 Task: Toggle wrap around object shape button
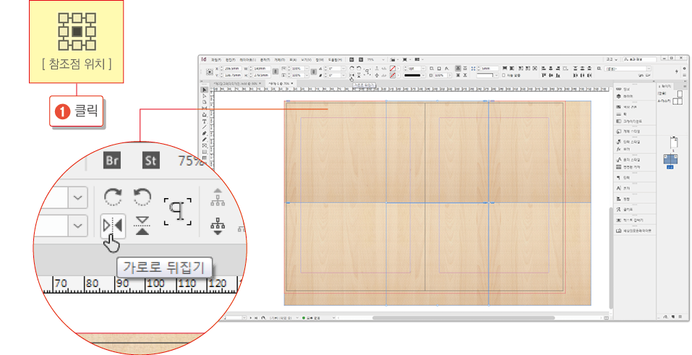click(x=458, y=75)
